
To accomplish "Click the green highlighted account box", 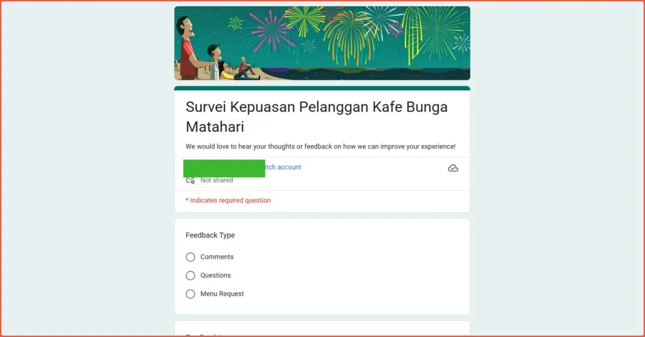I will [x=224, y=168].
